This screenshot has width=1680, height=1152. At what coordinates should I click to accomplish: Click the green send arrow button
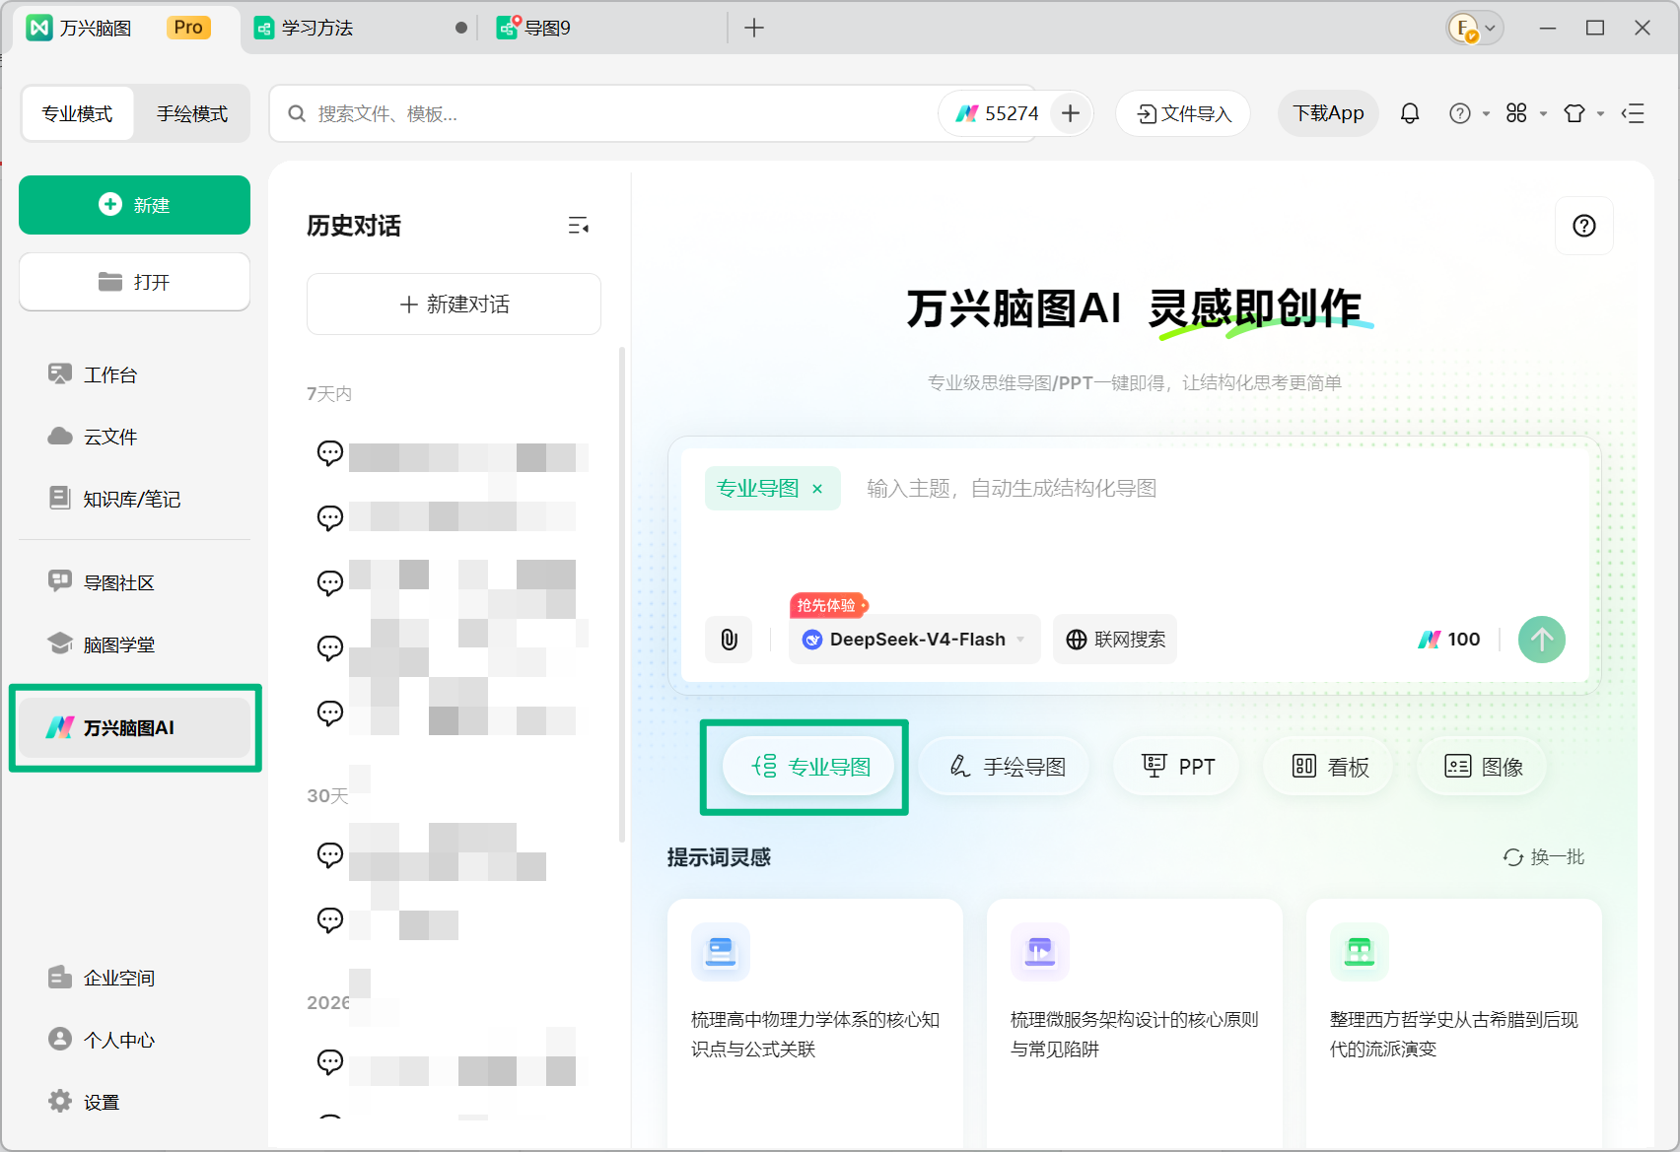[x=1542, y=640]
